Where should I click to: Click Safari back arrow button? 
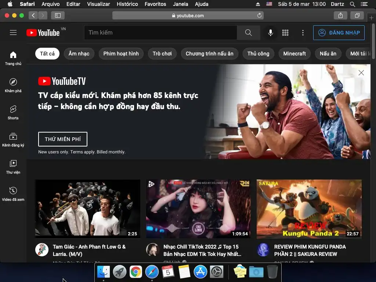pos(33,15)
